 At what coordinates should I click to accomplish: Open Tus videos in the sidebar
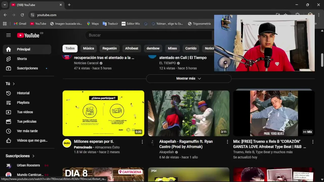(x=27, y=112)
